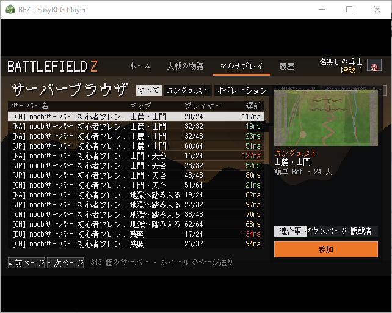Select the マルチプレイ tab
The image size is (392, 313).
(242, 66)
